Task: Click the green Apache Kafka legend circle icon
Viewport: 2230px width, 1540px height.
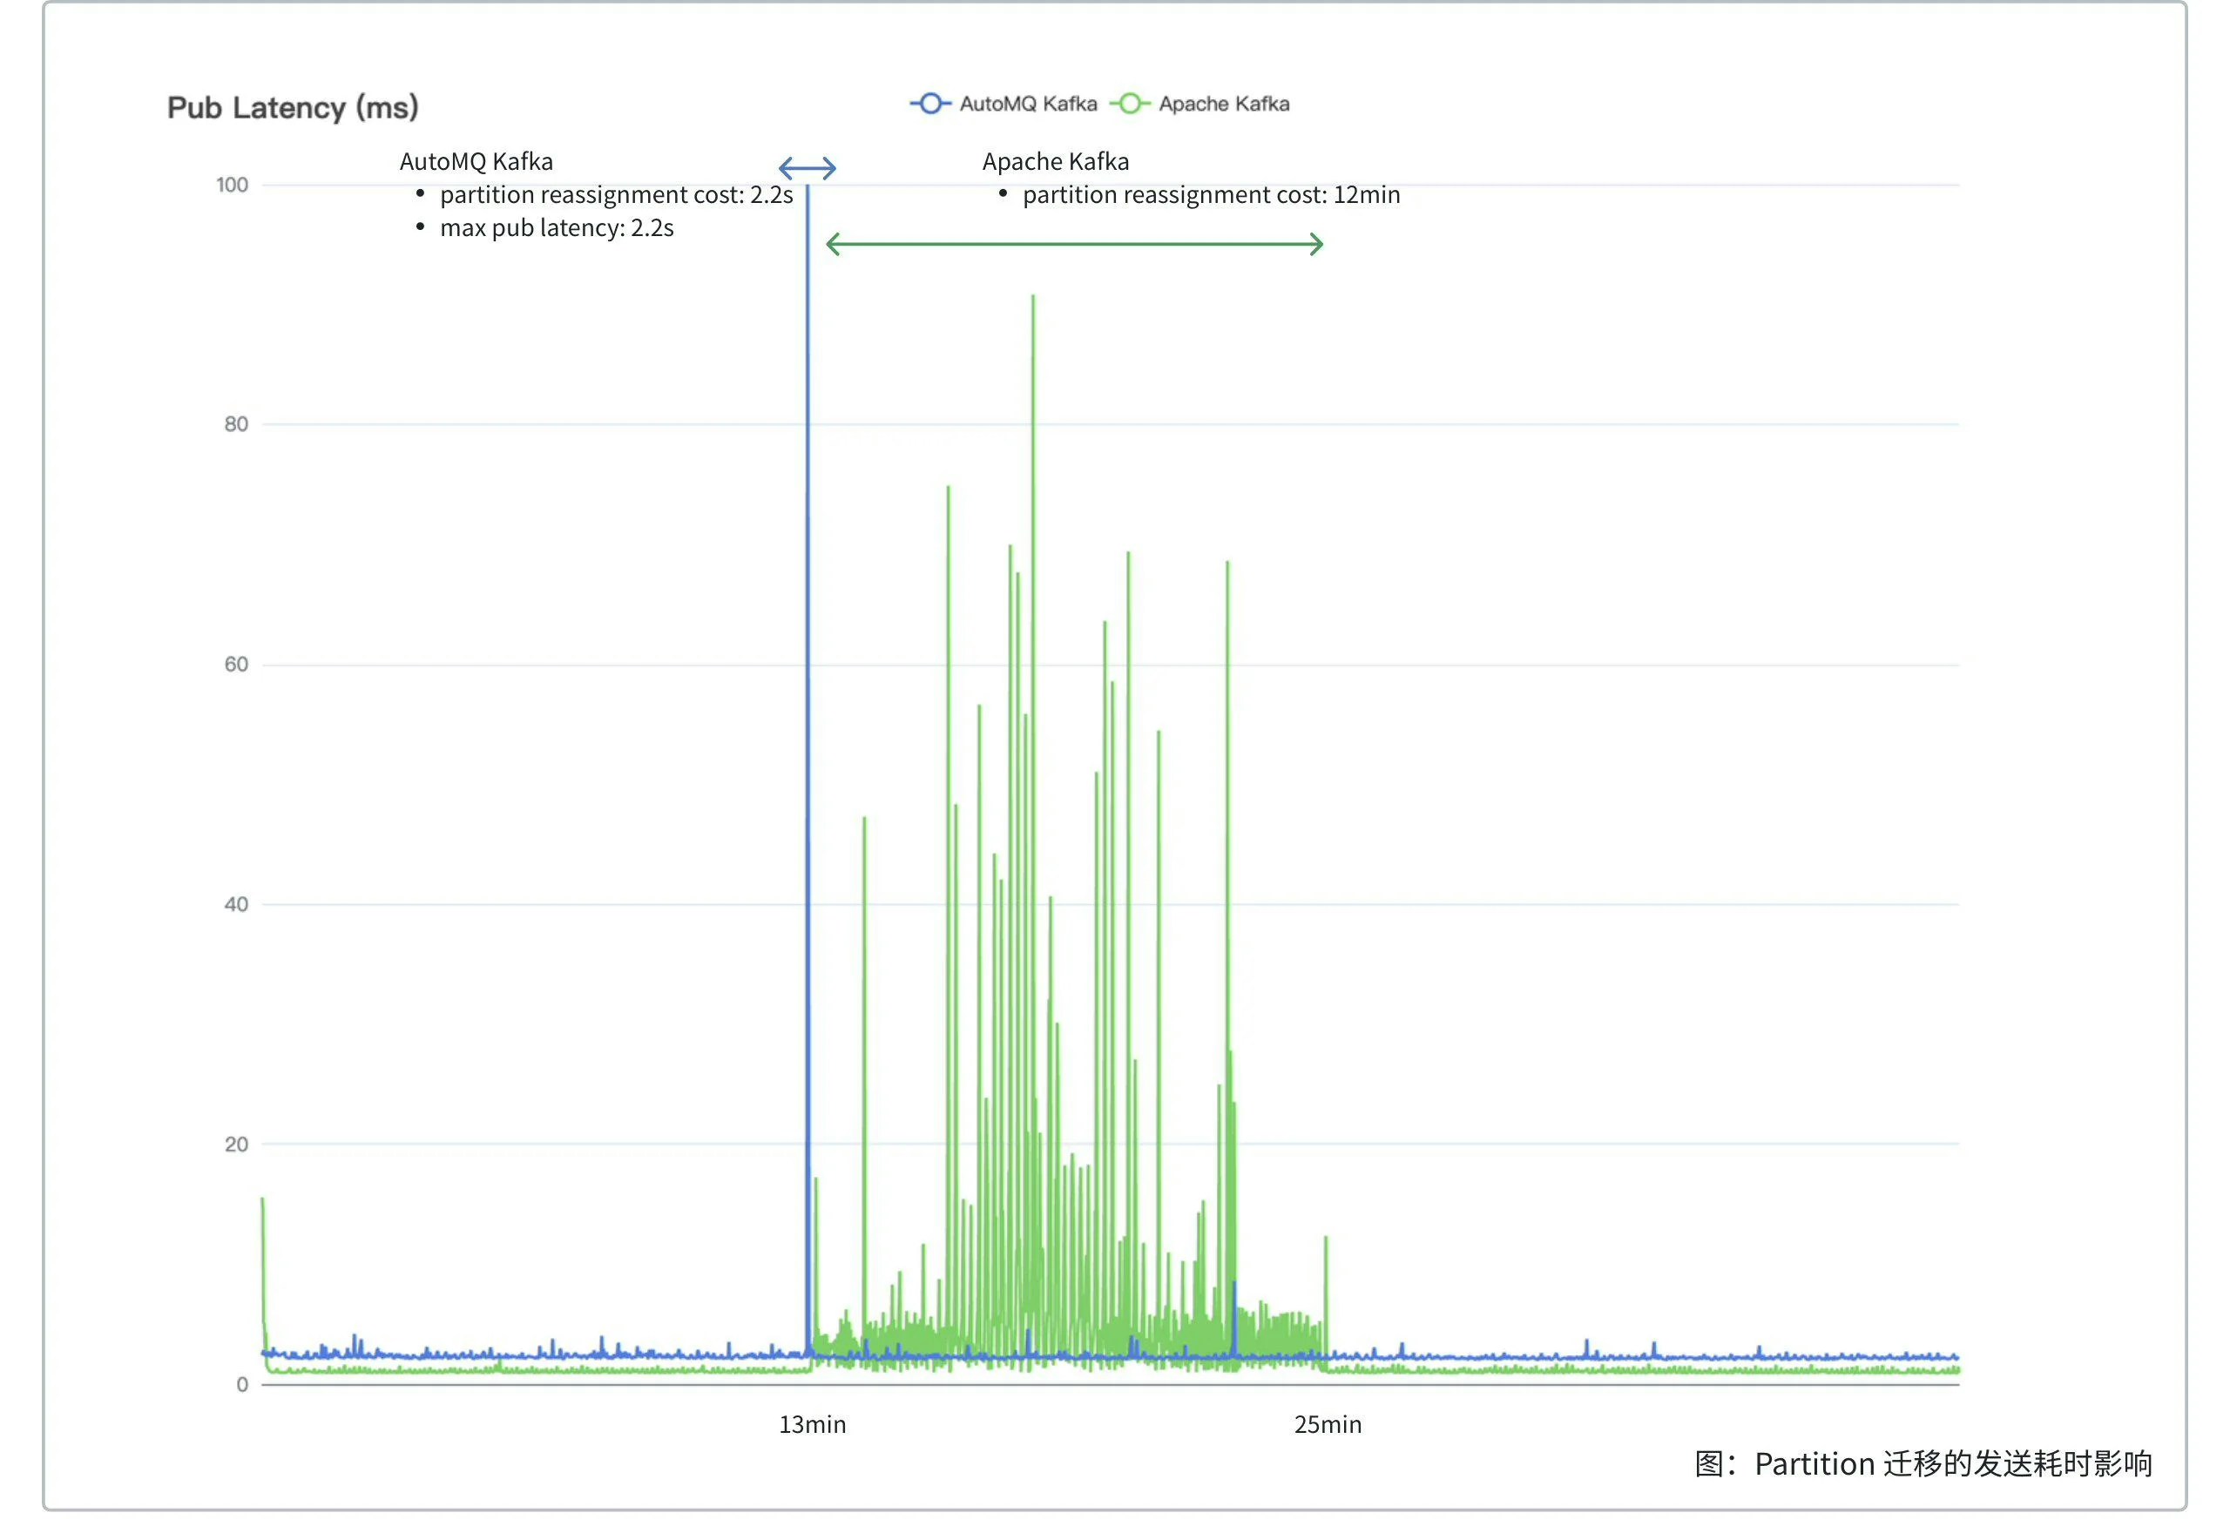Action: click(1132, 104)
